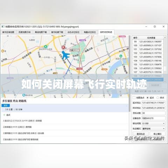
Task: Click the red location marker above airplane
Action: pyautogui.click(x=63, y=47)
